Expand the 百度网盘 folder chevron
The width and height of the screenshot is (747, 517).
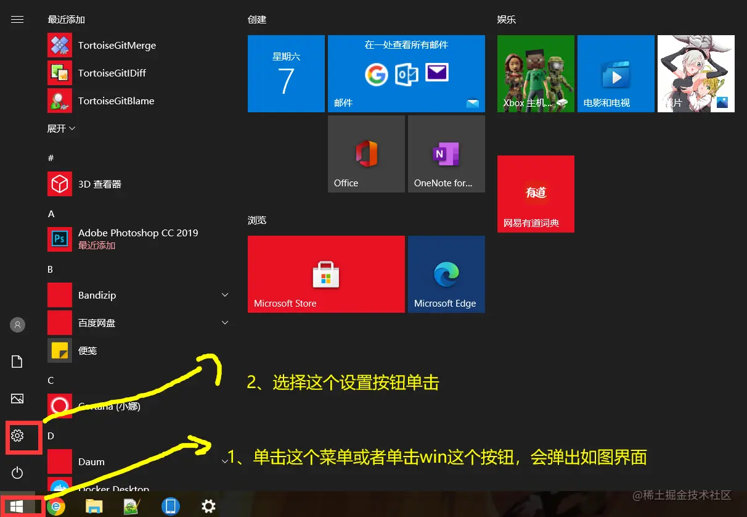(225, 323)
